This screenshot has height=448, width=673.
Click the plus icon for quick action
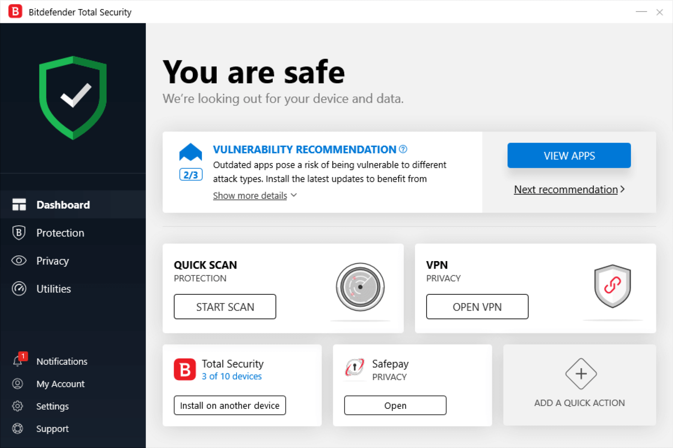click(x=581, y=374)
